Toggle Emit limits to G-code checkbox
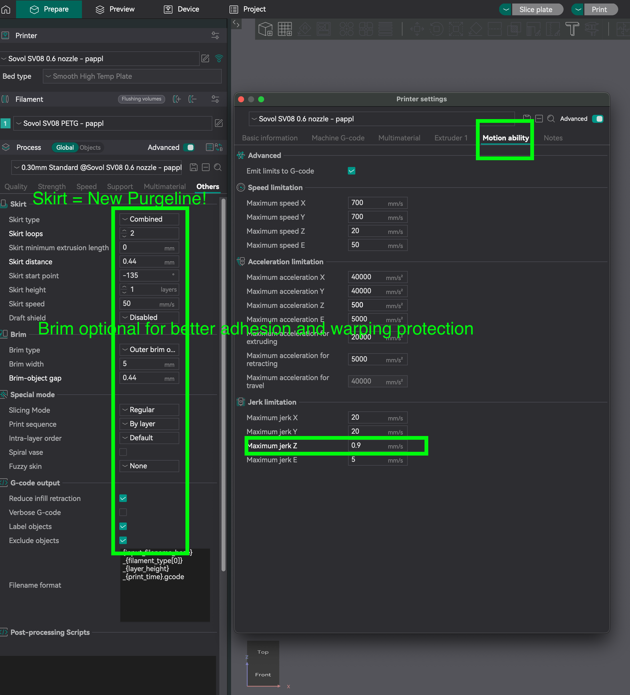 352,171
